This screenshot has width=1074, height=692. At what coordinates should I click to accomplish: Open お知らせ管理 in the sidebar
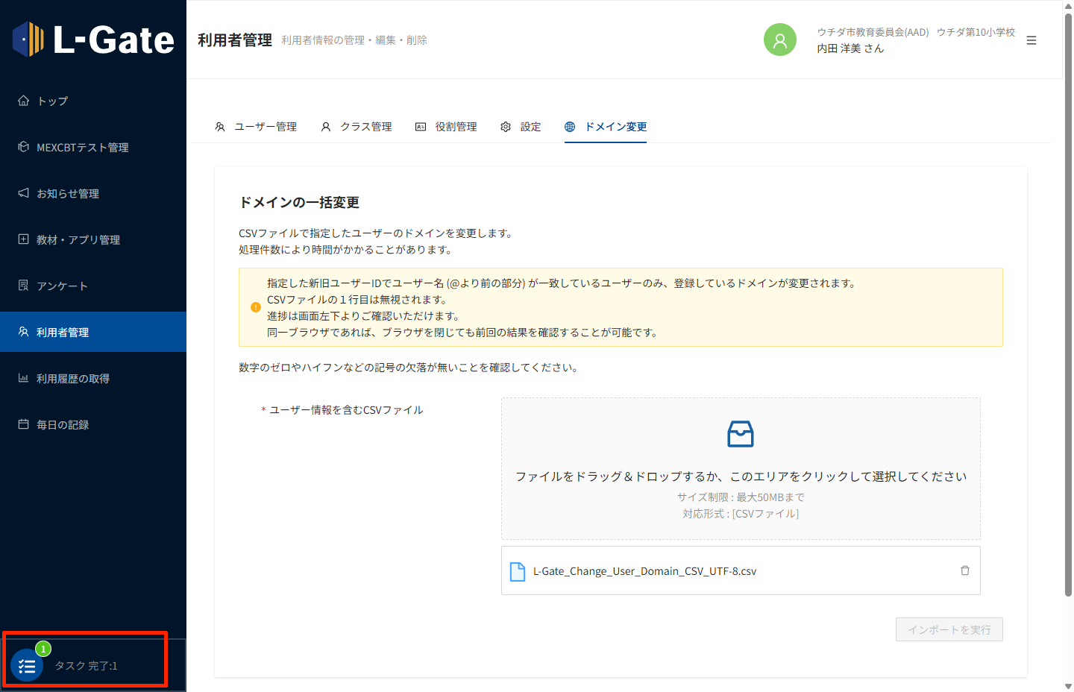tap(67, 194)
